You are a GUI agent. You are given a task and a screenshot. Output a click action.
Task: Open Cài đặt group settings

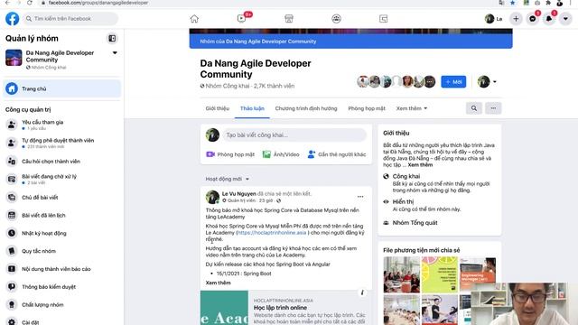(62, 321)
